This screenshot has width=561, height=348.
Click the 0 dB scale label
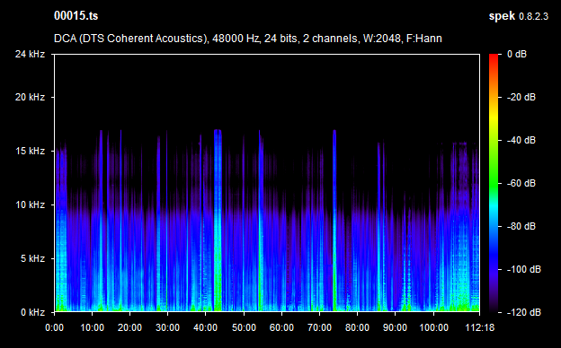(517, 54)
